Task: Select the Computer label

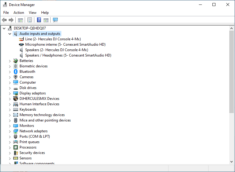Action: coord(28,82)
